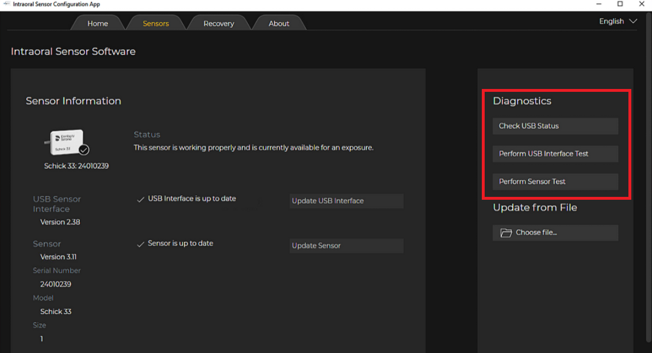Click the USB Interface is up to date text

tap(191, 199)
